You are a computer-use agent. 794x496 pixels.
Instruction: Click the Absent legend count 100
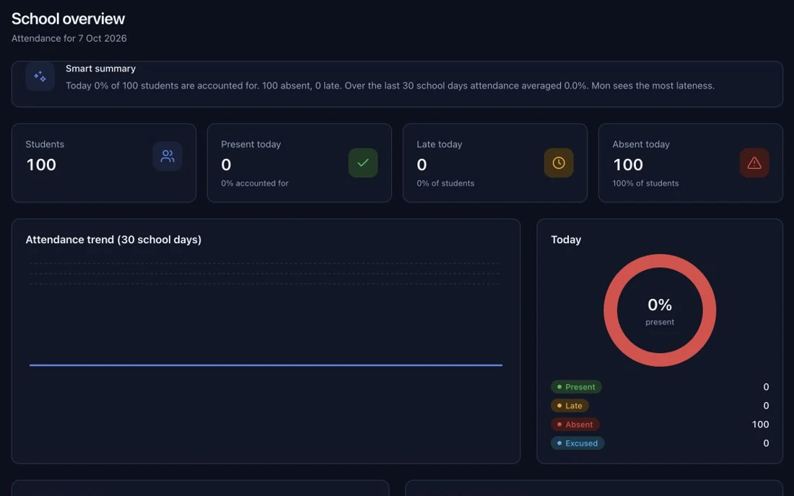point(760,425)
